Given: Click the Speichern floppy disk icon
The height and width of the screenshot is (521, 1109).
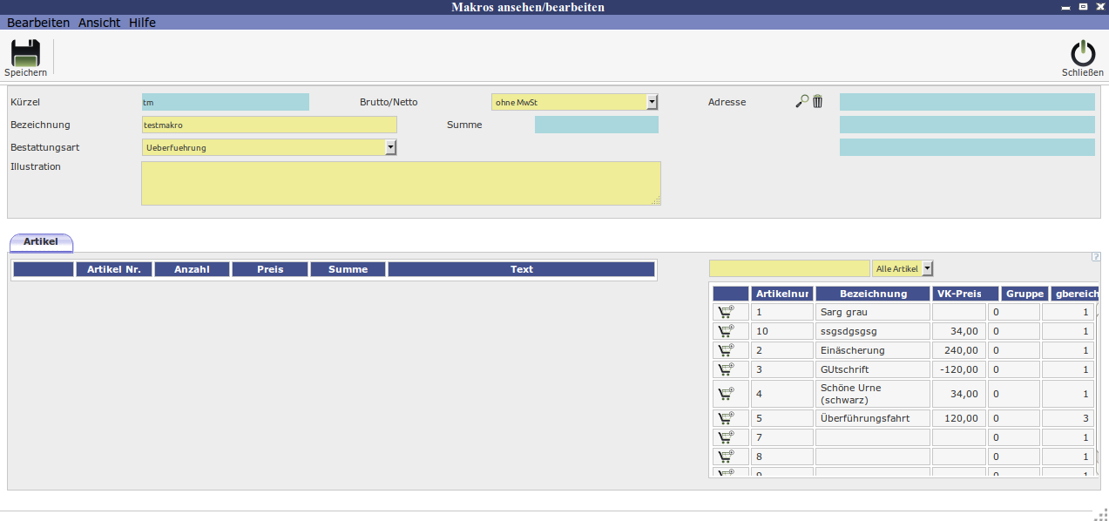Looking at the screenshot, I should (x=25, y=54).
